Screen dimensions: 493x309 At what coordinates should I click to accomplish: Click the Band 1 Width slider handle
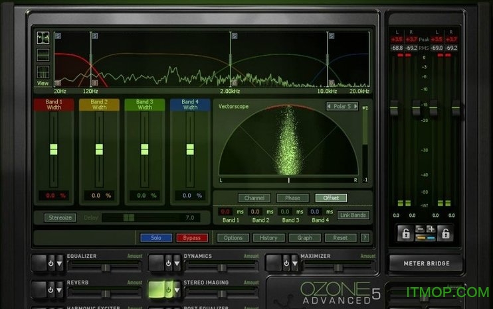coord(54,149)
